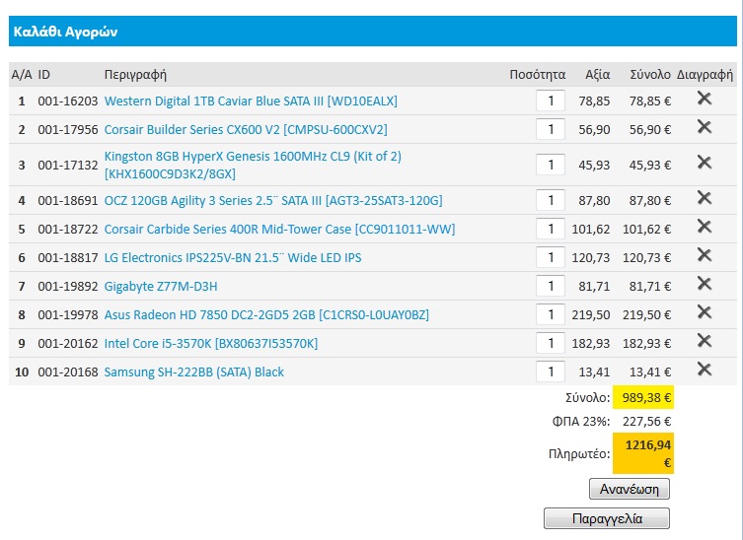
Task: Remove OCZ 120GB Agility 3 from cart
Action: pos(705,198)
